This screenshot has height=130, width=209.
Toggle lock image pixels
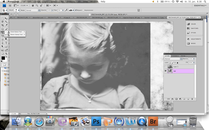[x=173, y=63]
